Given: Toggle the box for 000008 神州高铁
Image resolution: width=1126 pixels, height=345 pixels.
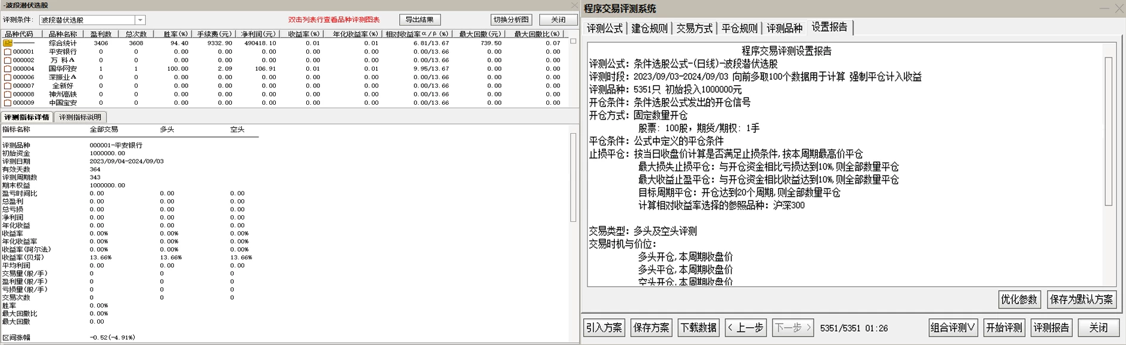Looking at the screenshot, I should point(8,95).
